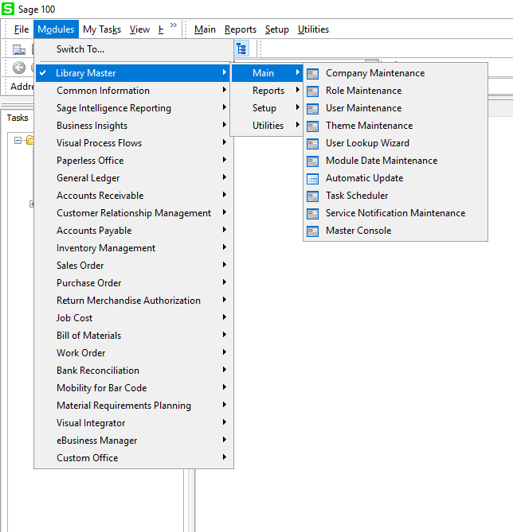Image resolution: width=513 pixels, height=532 pixels.
Task: Select Material Requirements Planning module
Action: [133, 406]
